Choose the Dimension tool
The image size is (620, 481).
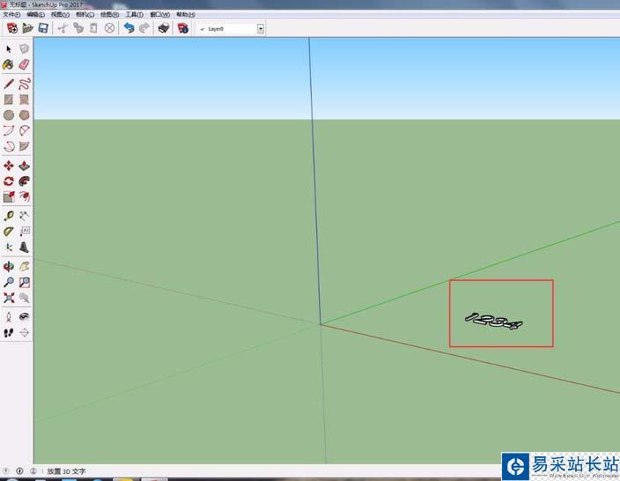[x=24, y=216]
